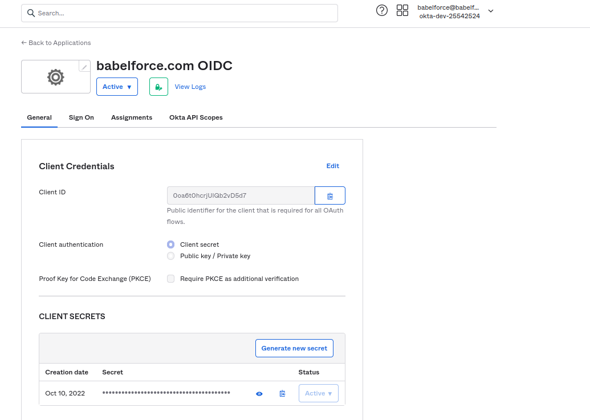Click the Secret column header
This screenshot has width=590, height=420.
pos(112,372)
